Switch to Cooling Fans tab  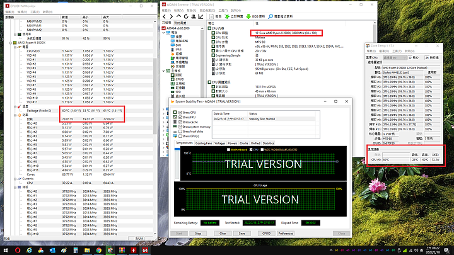204,144
